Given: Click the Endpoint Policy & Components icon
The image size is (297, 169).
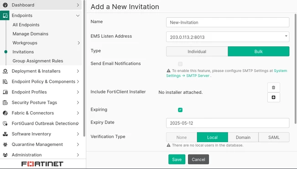Looking at the screenshot, I should pos(5,82).
